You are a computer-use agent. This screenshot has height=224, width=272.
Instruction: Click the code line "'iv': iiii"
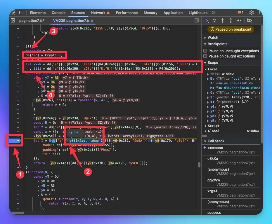pyautogui.click(x=51, y=154)
